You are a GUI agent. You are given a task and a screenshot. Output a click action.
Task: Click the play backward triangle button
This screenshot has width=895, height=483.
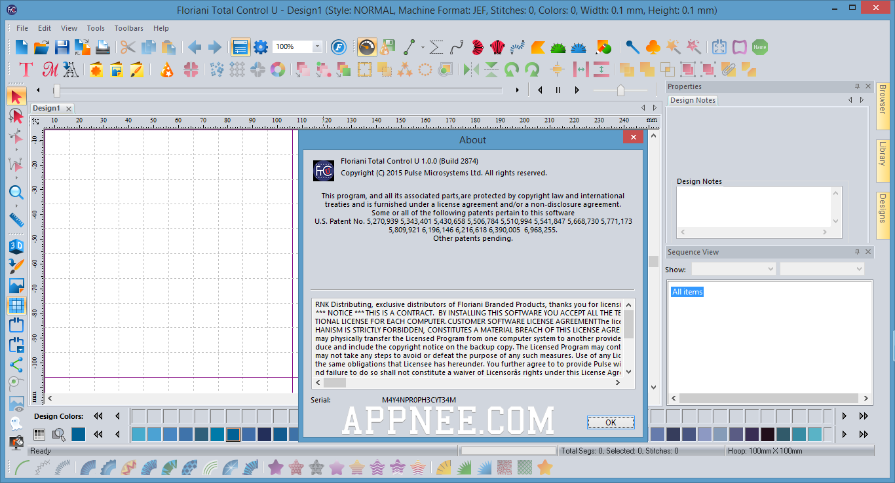(x=540, y=90)
